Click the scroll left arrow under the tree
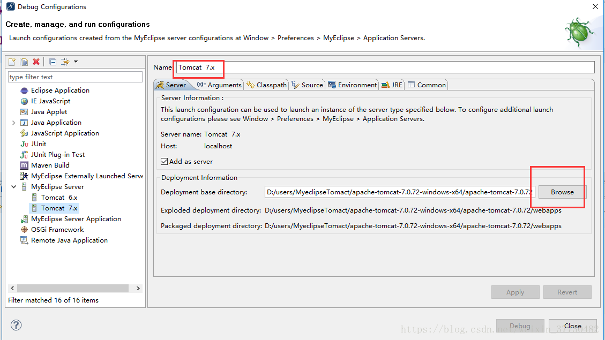 click(12, 289)
